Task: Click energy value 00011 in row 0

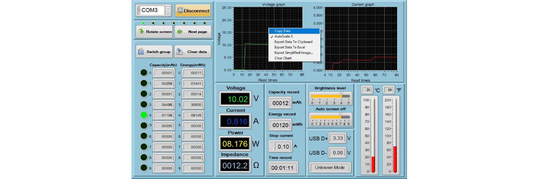Action: [x=193, y=73]
